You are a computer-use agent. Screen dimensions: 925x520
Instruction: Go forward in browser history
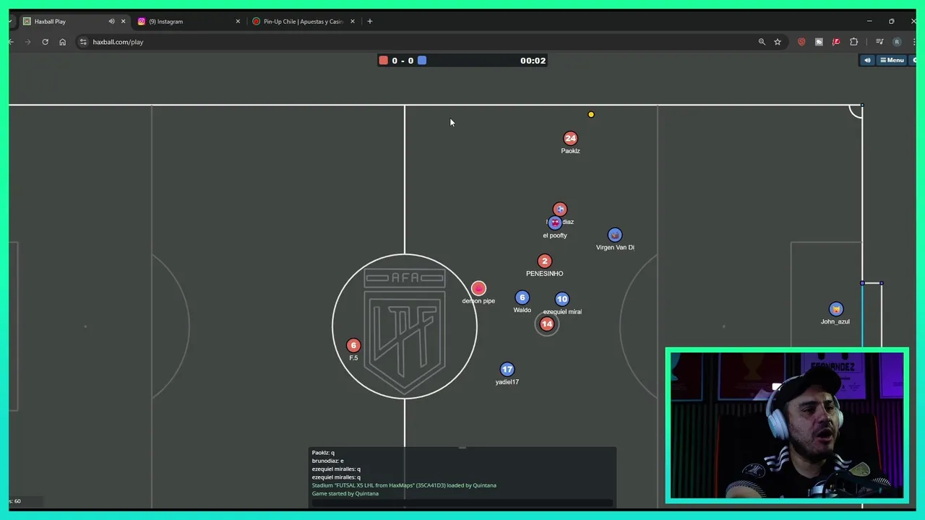pos(28,42)
